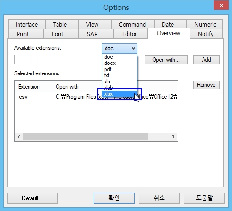The height and width of the screenshot is (211, 232).
Task: Open the Editor tab
Action: pyautogui.click(x=130, y=34)
